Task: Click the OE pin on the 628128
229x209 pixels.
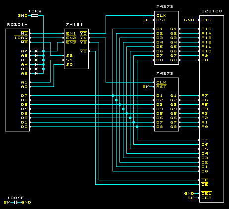Action: [x=205, y=184]
